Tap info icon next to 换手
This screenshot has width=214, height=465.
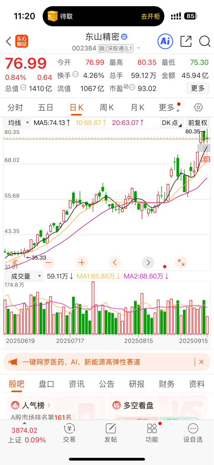[75, 74]
